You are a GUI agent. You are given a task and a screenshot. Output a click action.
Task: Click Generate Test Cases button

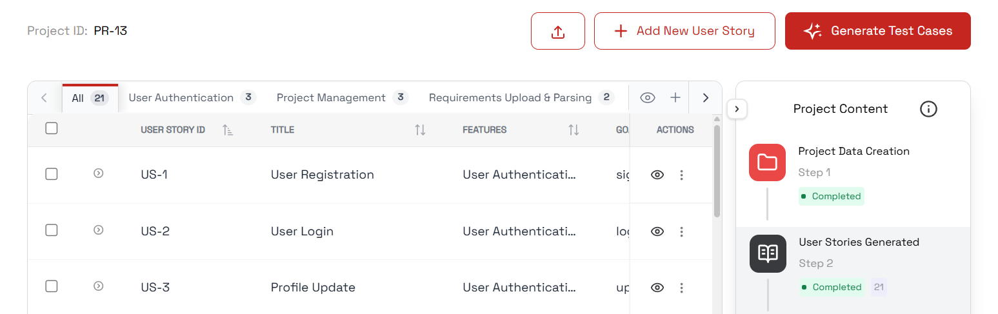coord(878,31)
